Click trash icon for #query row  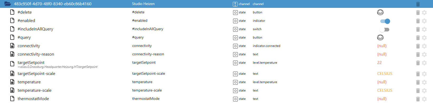(418, 37)
